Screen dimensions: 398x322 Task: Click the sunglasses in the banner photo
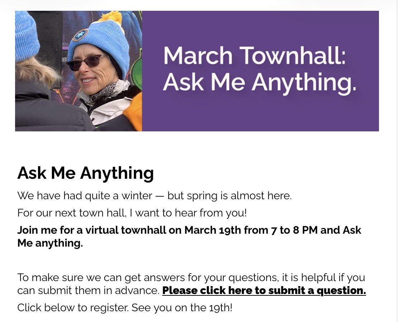tap(86, 62)
